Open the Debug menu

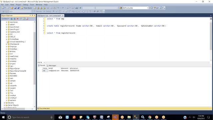(x=25, y=5)
